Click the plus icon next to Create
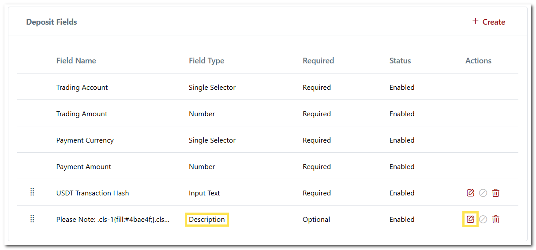The height and width of the screenshot is (250, 536). click(x=475, y=21)
